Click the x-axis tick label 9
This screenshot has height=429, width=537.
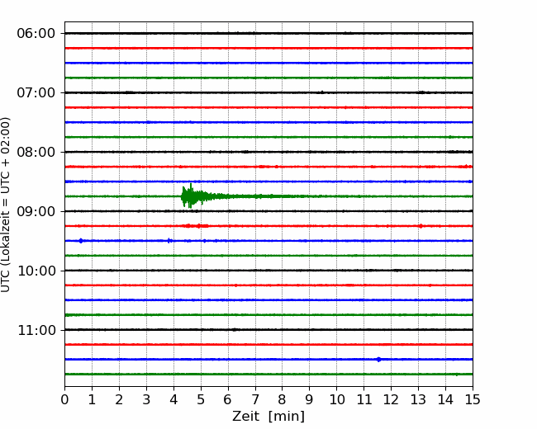[310, 399]
